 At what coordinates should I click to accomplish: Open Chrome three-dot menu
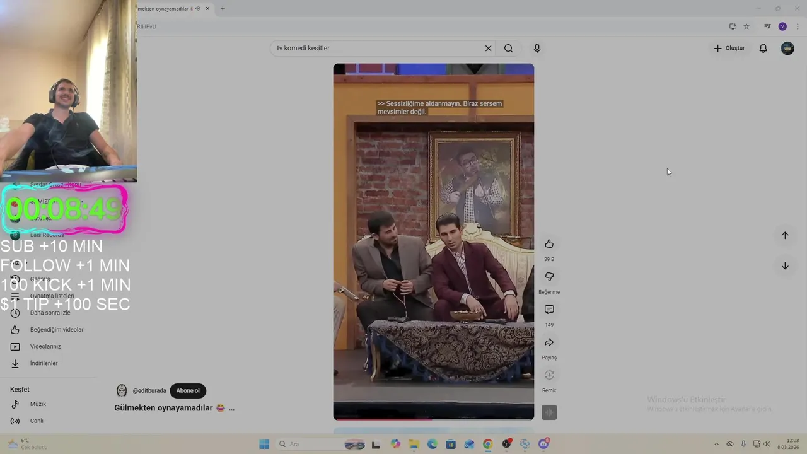(798, 26)
